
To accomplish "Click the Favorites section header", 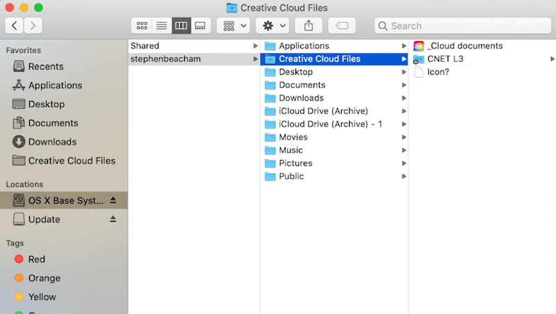I will click(24, 50).
